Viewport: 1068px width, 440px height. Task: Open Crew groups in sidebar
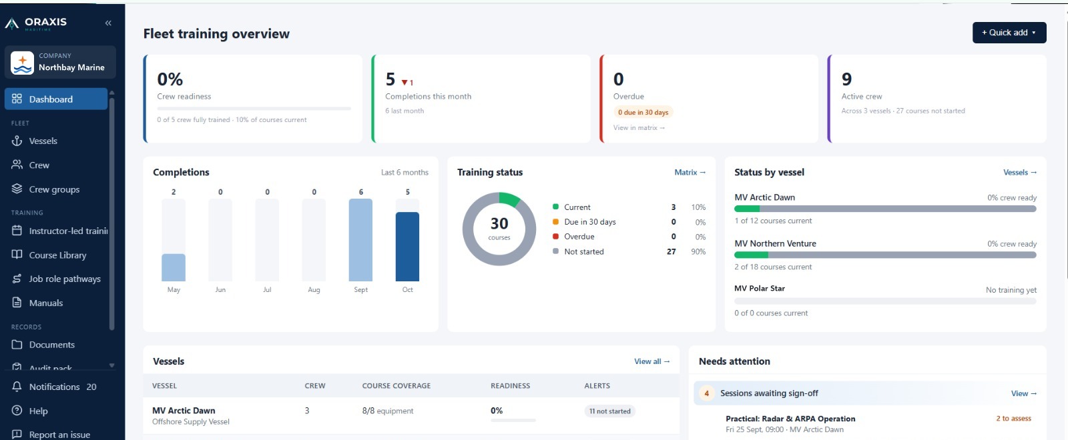[x=56, y=189]
